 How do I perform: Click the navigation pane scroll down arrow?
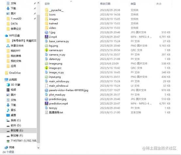(39, 148)
